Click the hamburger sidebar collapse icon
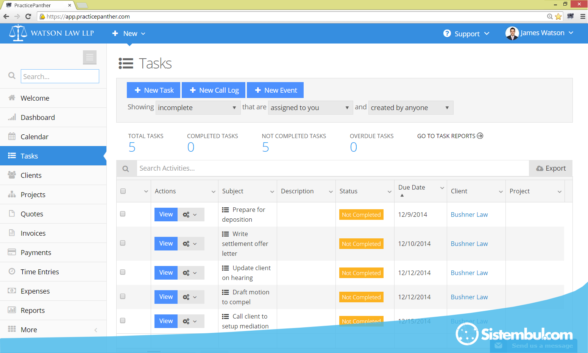This screenshot has width=588, height=353. click(x=90, y=57)
